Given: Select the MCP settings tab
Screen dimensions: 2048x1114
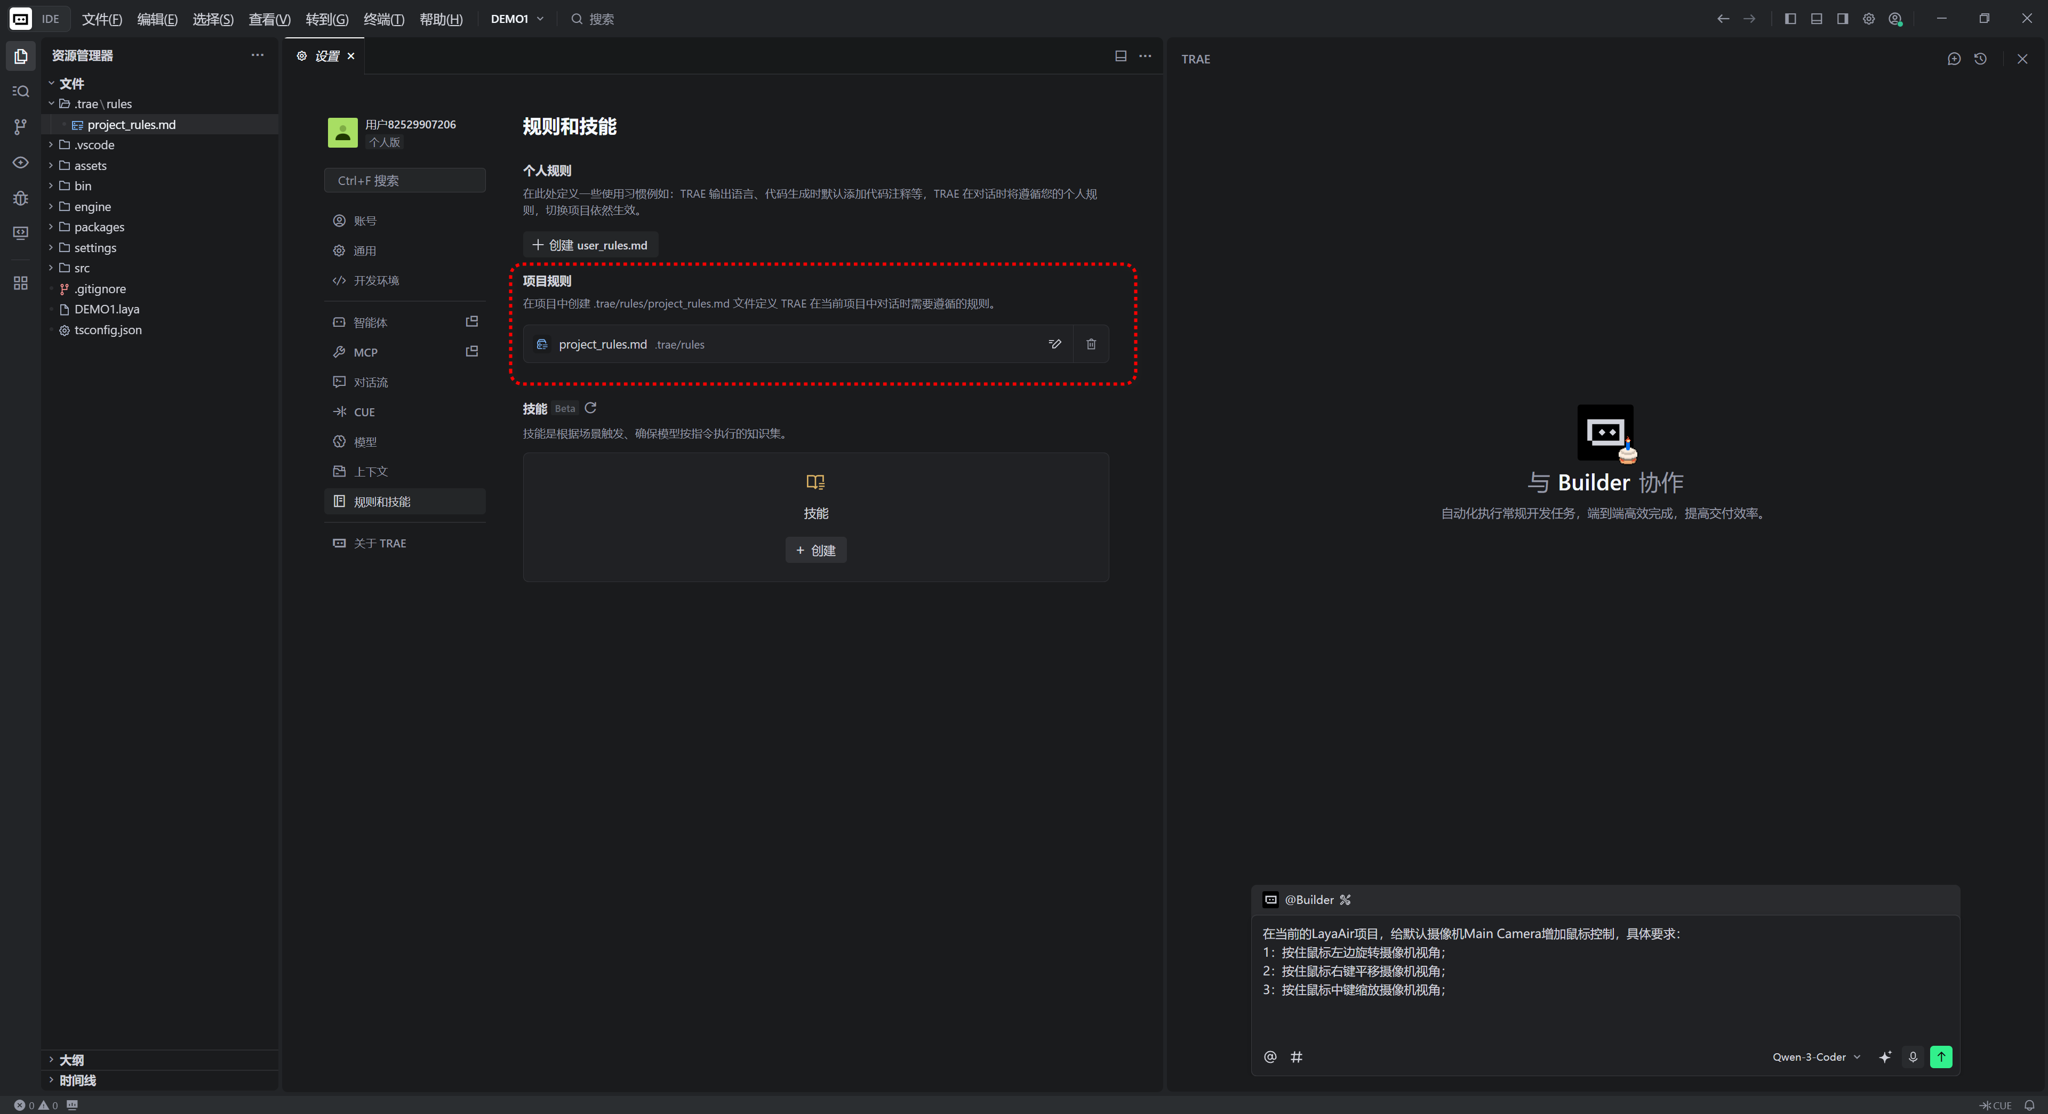Looking at the screenshot, I should pyautogui.click(x=366, y=352).
